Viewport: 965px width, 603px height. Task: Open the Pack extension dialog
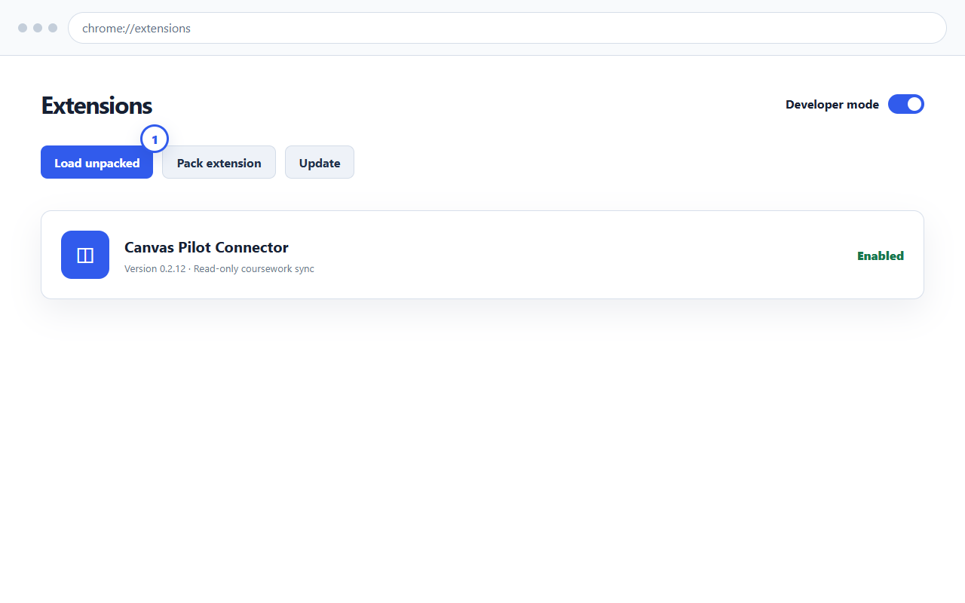pyautogui.click(x=219, y=162)
